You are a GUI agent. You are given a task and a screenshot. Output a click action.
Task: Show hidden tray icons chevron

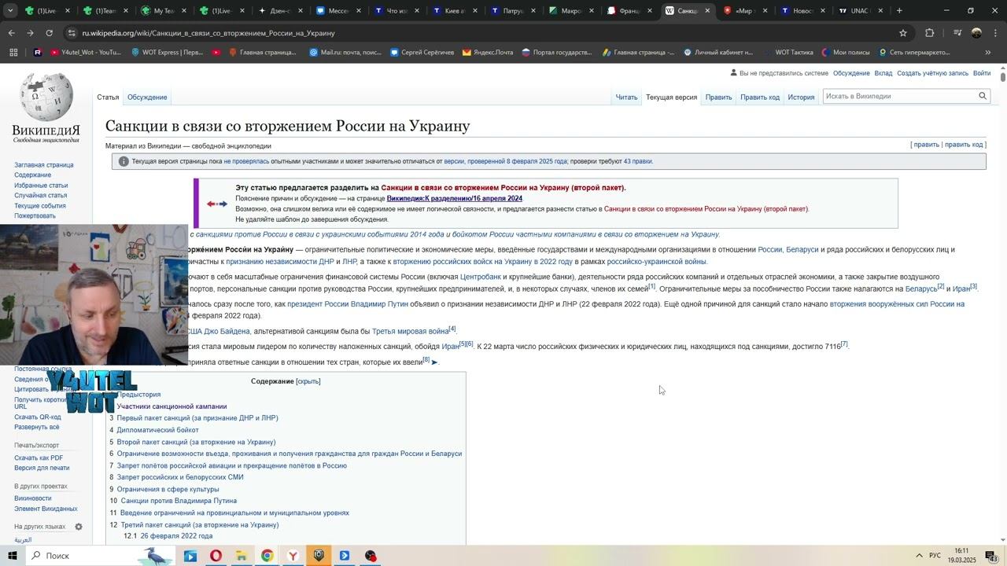[x=919, y=556]
